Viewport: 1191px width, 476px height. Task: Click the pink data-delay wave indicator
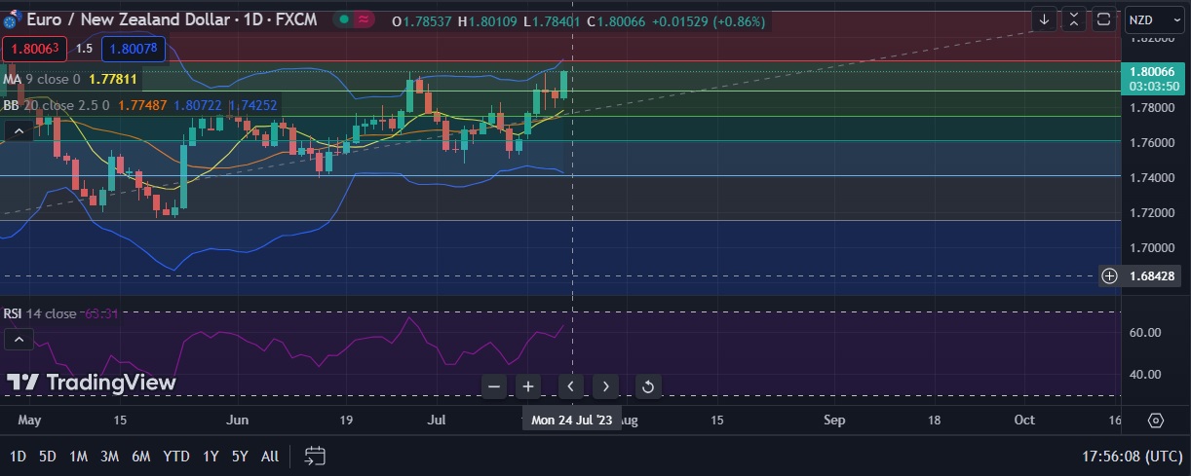click(365, 20)
